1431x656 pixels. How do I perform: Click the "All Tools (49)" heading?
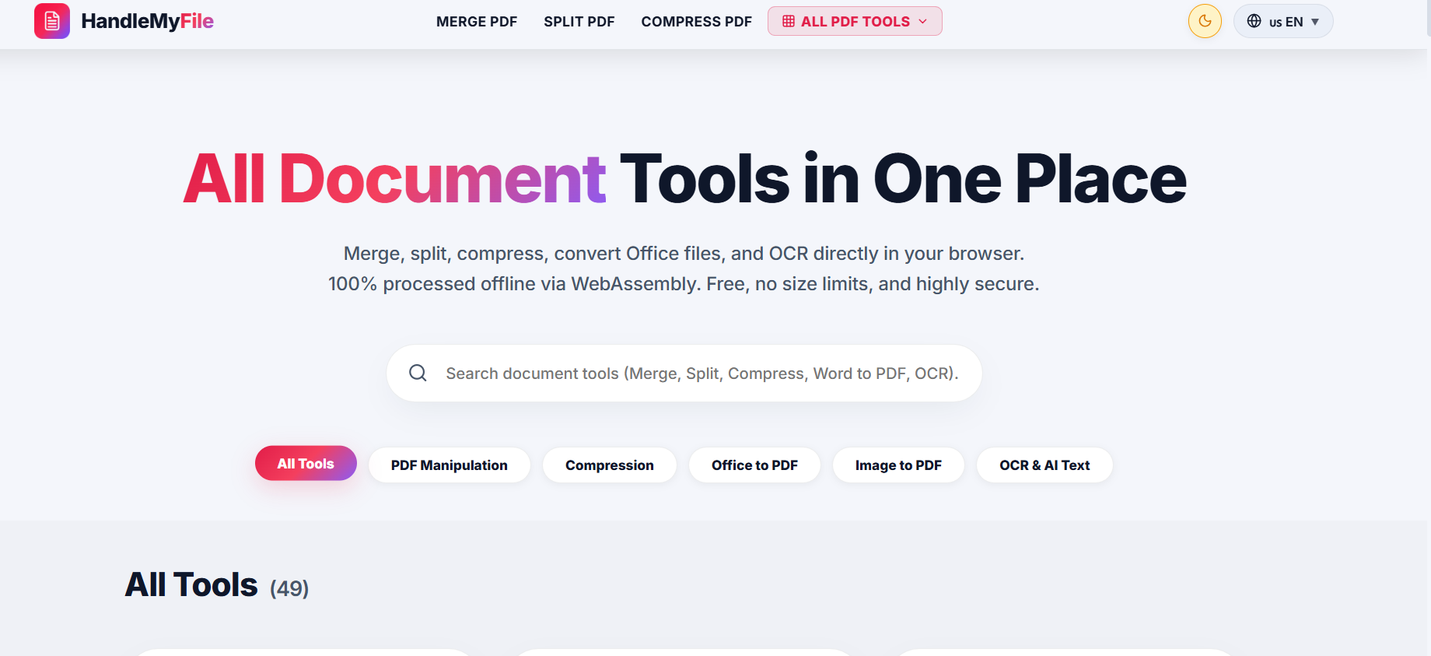point(217,584)
